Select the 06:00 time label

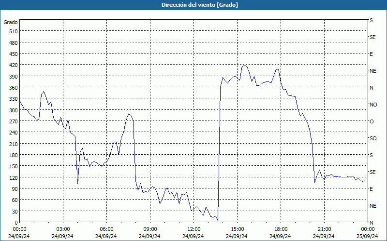click(x=106, y=229)
